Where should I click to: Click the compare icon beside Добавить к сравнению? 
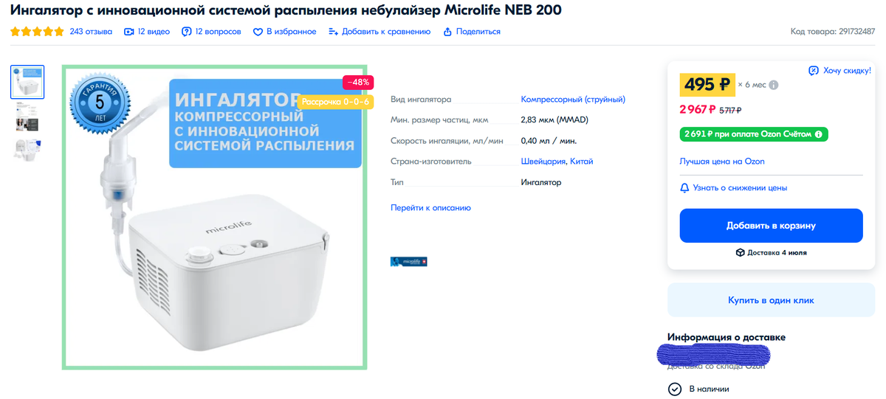[x=333, y=32]
